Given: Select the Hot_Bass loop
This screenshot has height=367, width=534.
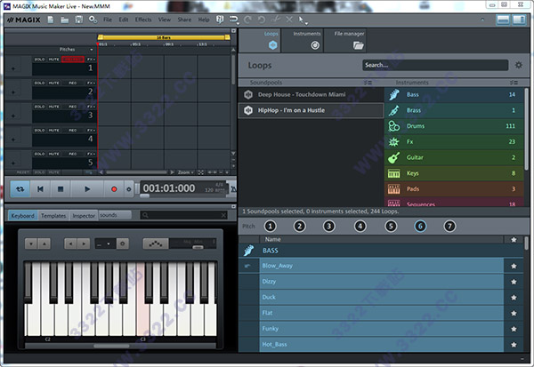Looking at the screenshot, I should pos(382,344).
